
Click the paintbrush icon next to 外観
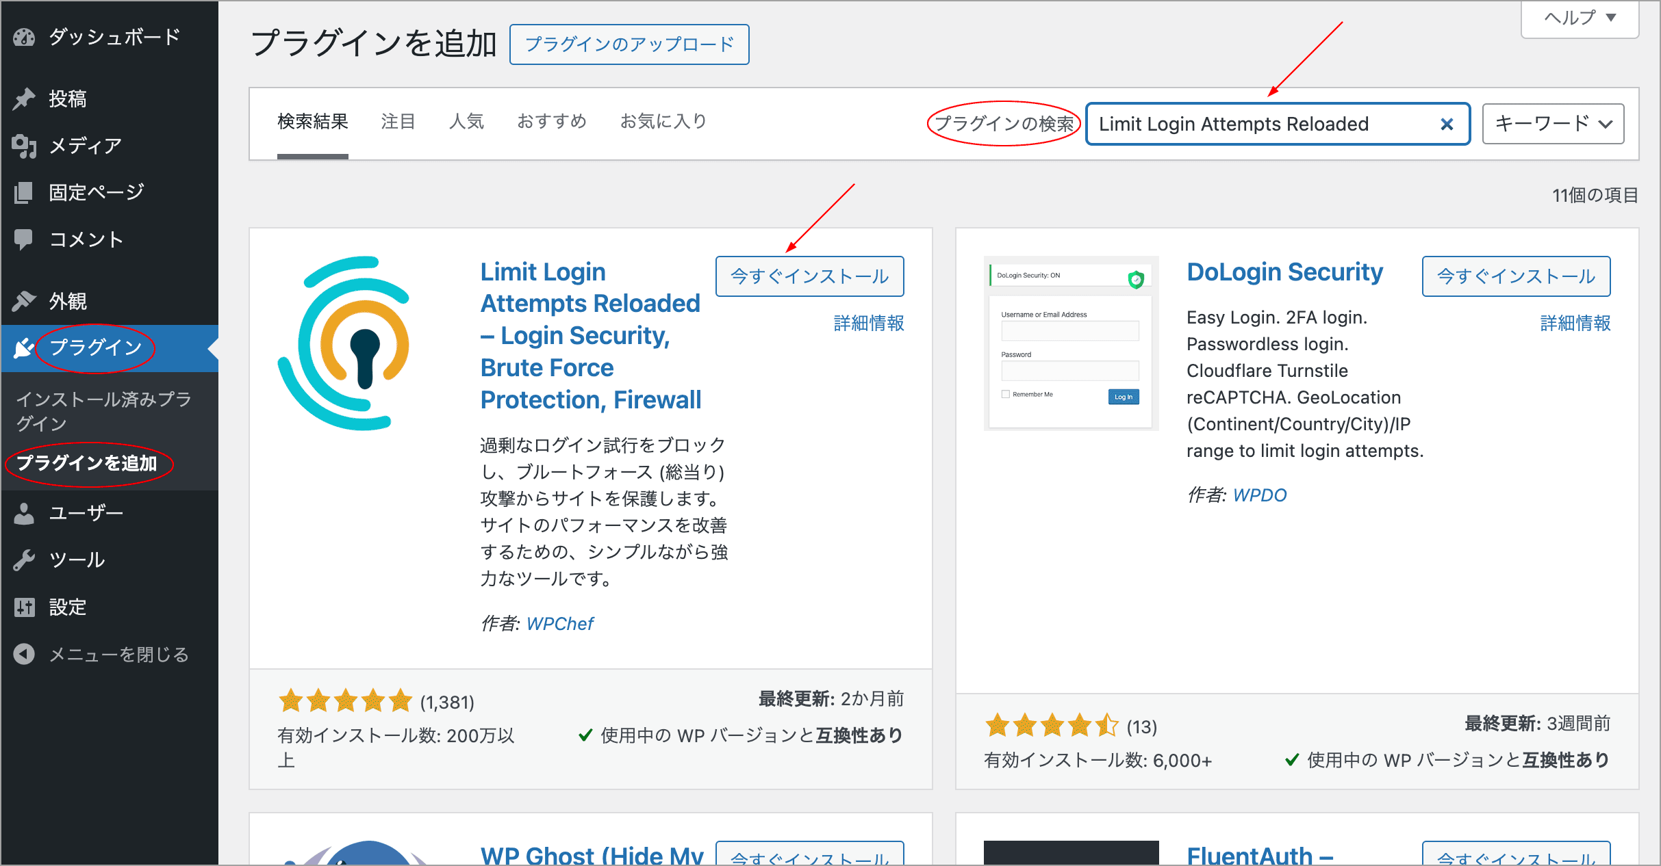(24, 301)
